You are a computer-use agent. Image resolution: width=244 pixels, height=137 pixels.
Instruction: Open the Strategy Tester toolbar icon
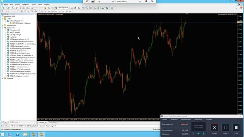[x=27, y=8]
